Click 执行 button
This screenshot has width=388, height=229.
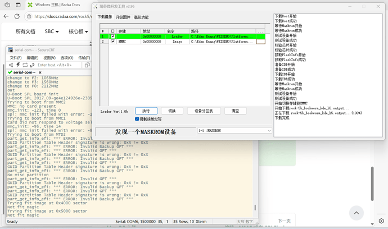pos(146,111)
